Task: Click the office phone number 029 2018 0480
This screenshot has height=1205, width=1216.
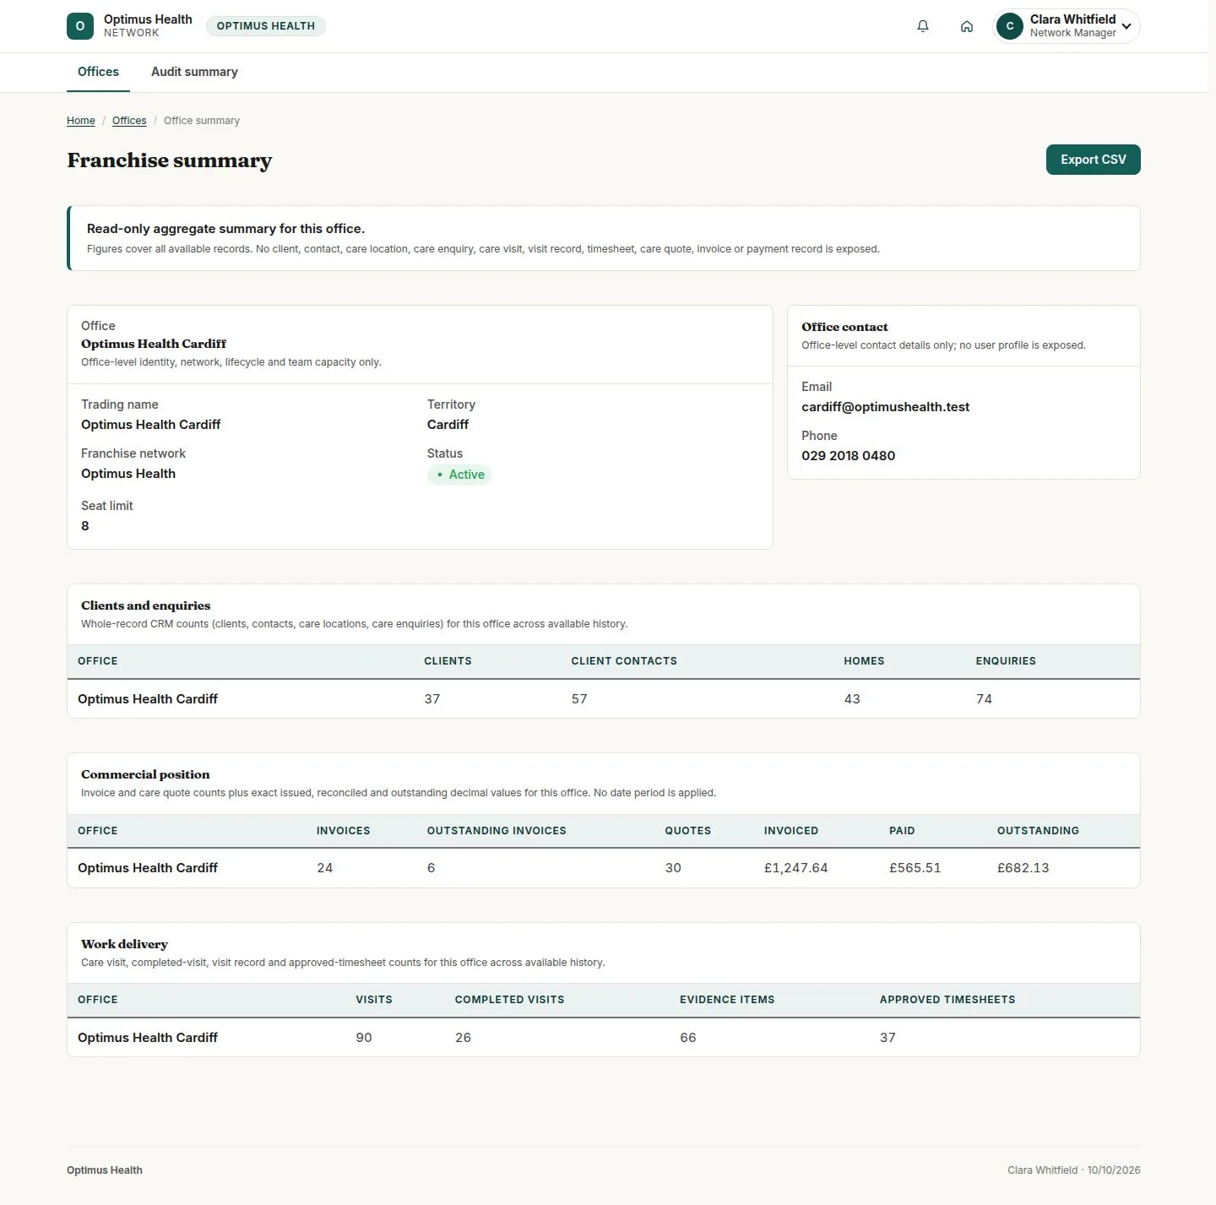Action: click(x=848, y=456)
